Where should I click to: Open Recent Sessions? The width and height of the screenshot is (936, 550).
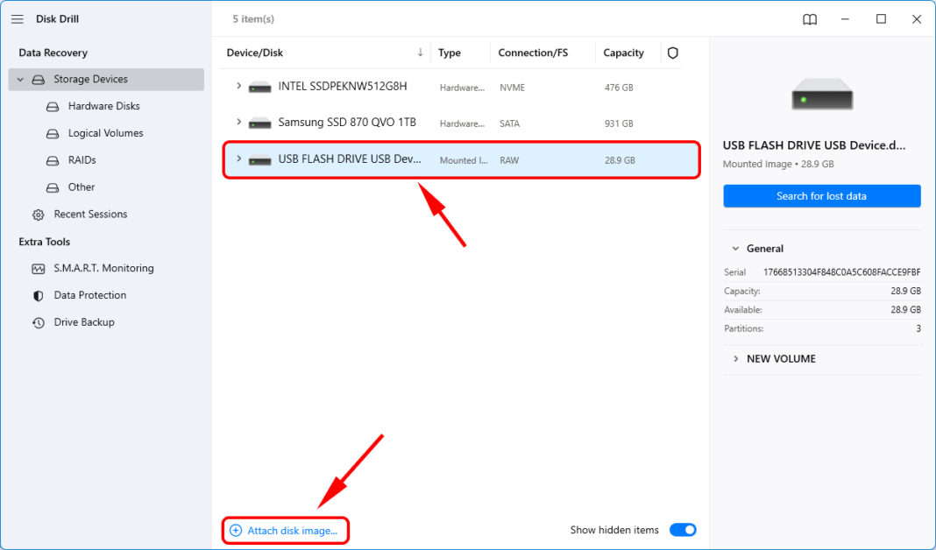tap(90, 214)
